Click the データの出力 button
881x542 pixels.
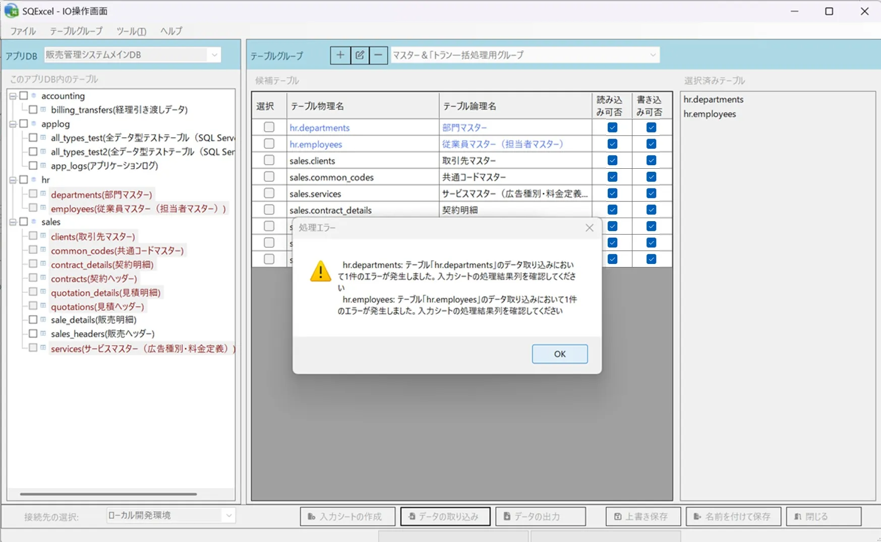540,516
